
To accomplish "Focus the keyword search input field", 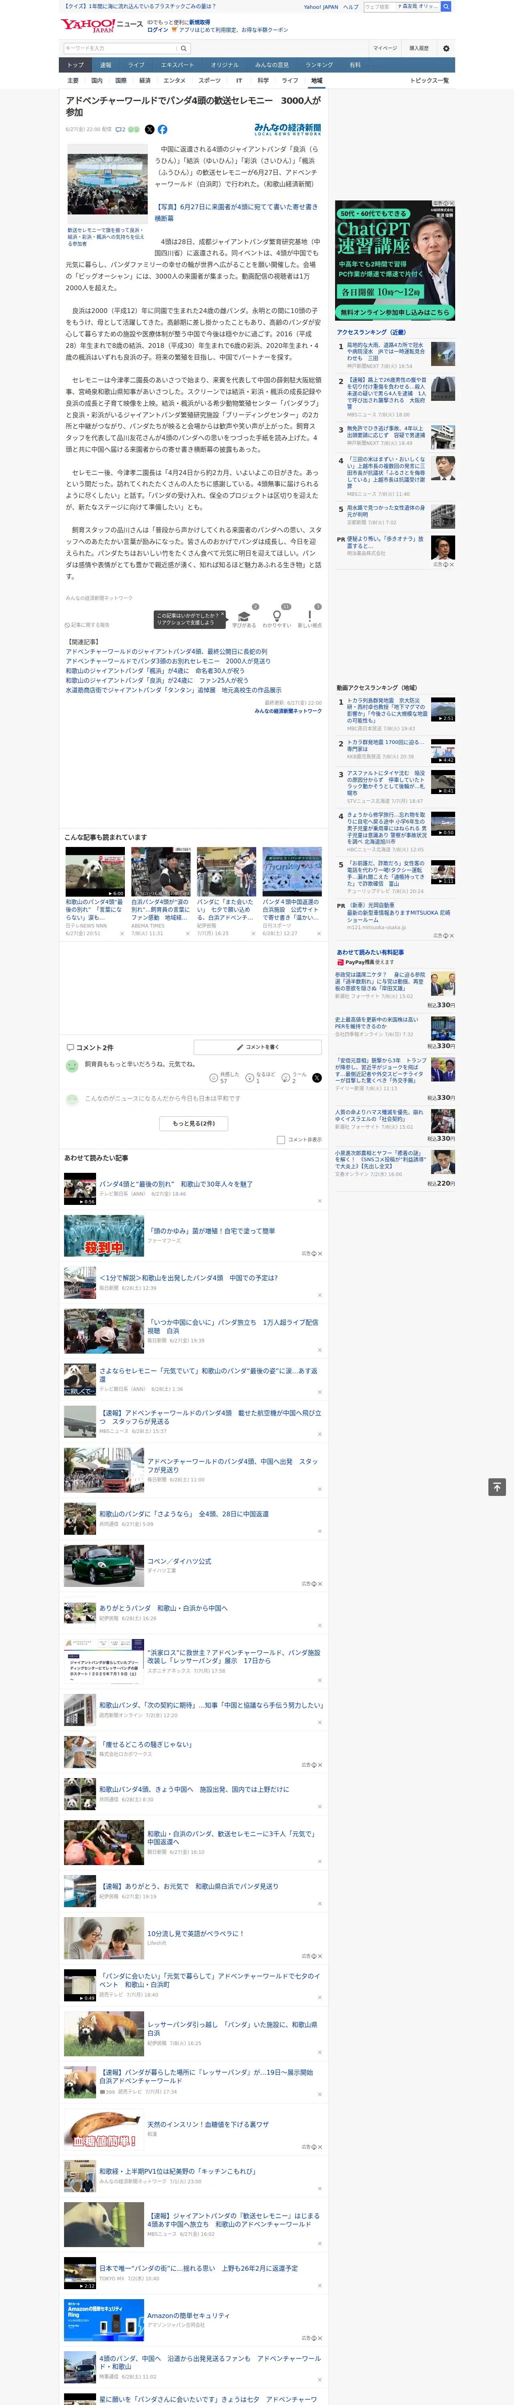I will (x=120, y=49).
